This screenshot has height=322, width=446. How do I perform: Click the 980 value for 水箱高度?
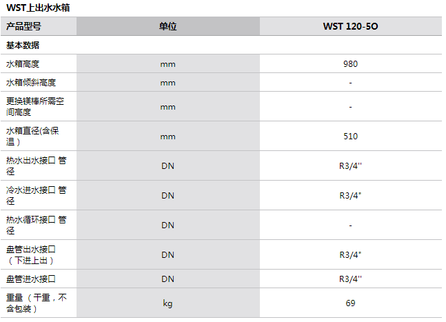(350, 64)
